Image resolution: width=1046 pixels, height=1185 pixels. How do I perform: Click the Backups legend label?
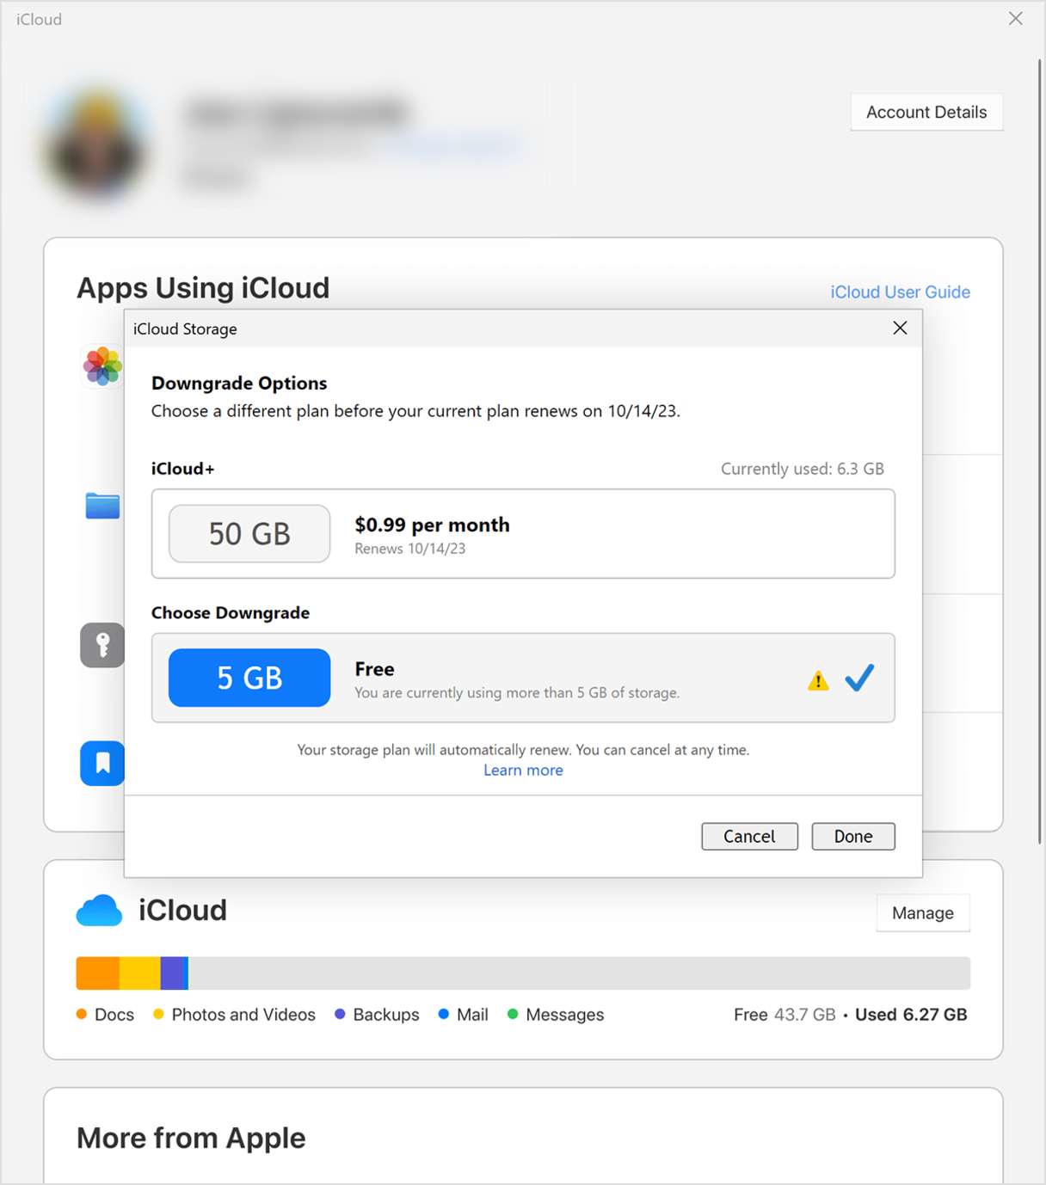386,1014
